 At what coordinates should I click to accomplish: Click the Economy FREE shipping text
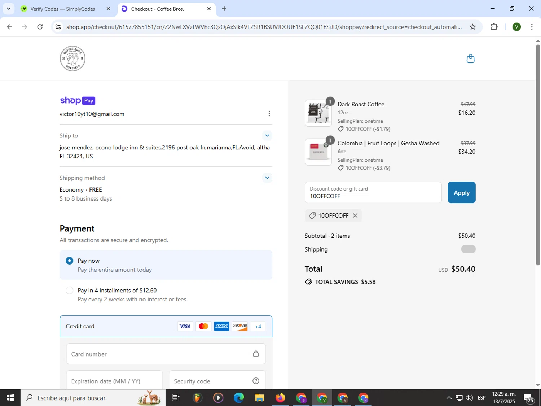tap(81, 190)
